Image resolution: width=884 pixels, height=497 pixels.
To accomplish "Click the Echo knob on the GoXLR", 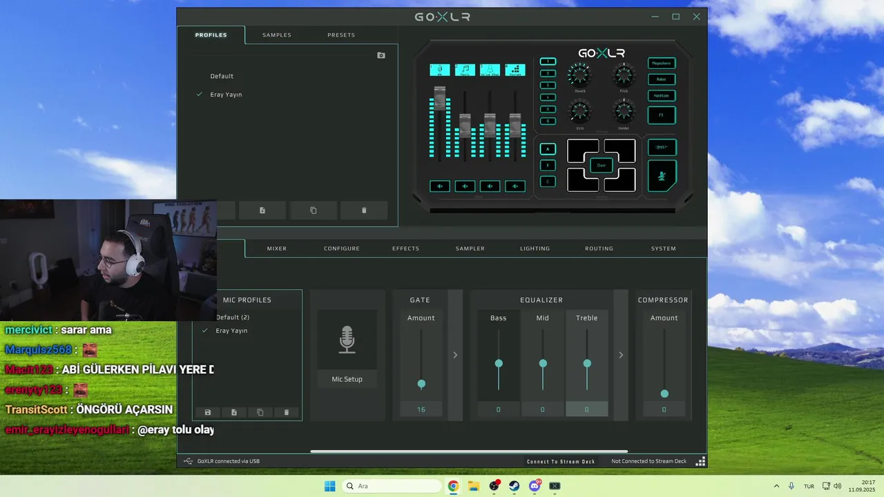I will 579,110.
